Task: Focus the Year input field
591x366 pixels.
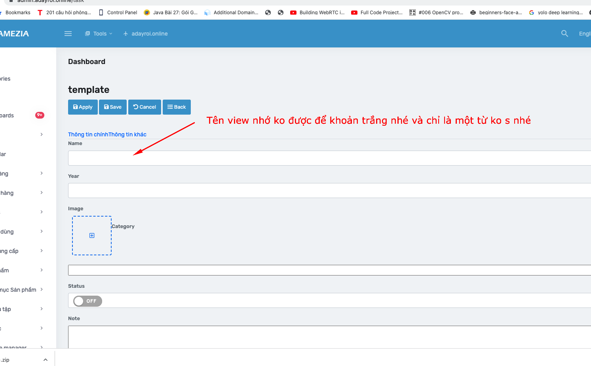Action: (329, 191)
